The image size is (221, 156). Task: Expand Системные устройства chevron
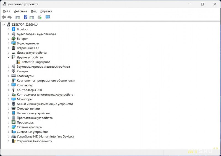point(9,132)
